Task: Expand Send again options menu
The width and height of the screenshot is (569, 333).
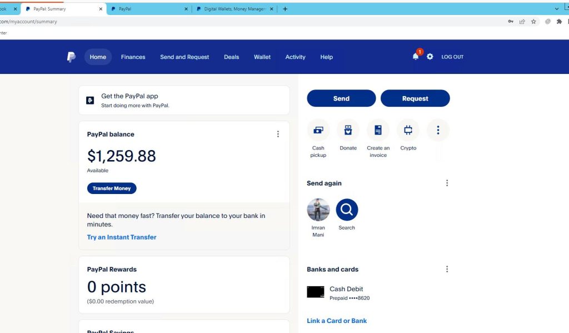Action: (447, 183)
